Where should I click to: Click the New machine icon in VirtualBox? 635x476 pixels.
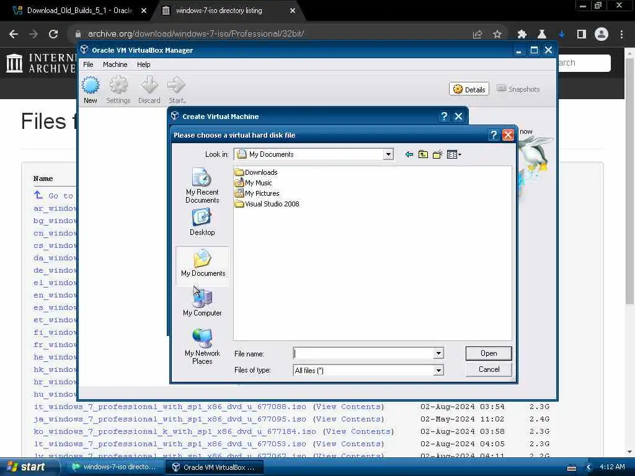91,90
